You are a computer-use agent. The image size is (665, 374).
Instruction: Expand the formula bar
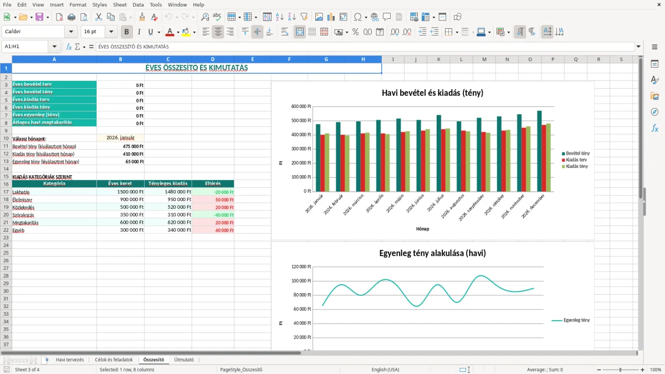638,47
